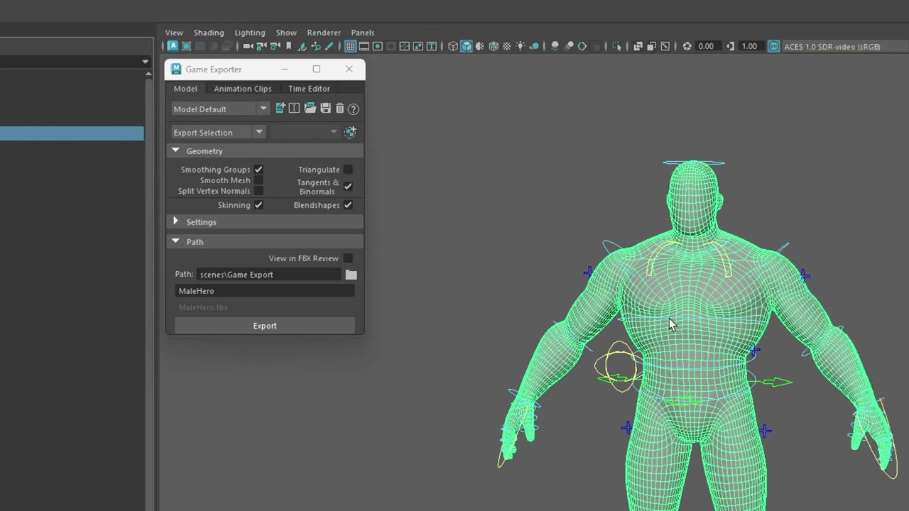The height and width of the screenshot is (511, 909).
Task: Enable the Smooth Mesh checkbox
Action: tap(258, 180)
